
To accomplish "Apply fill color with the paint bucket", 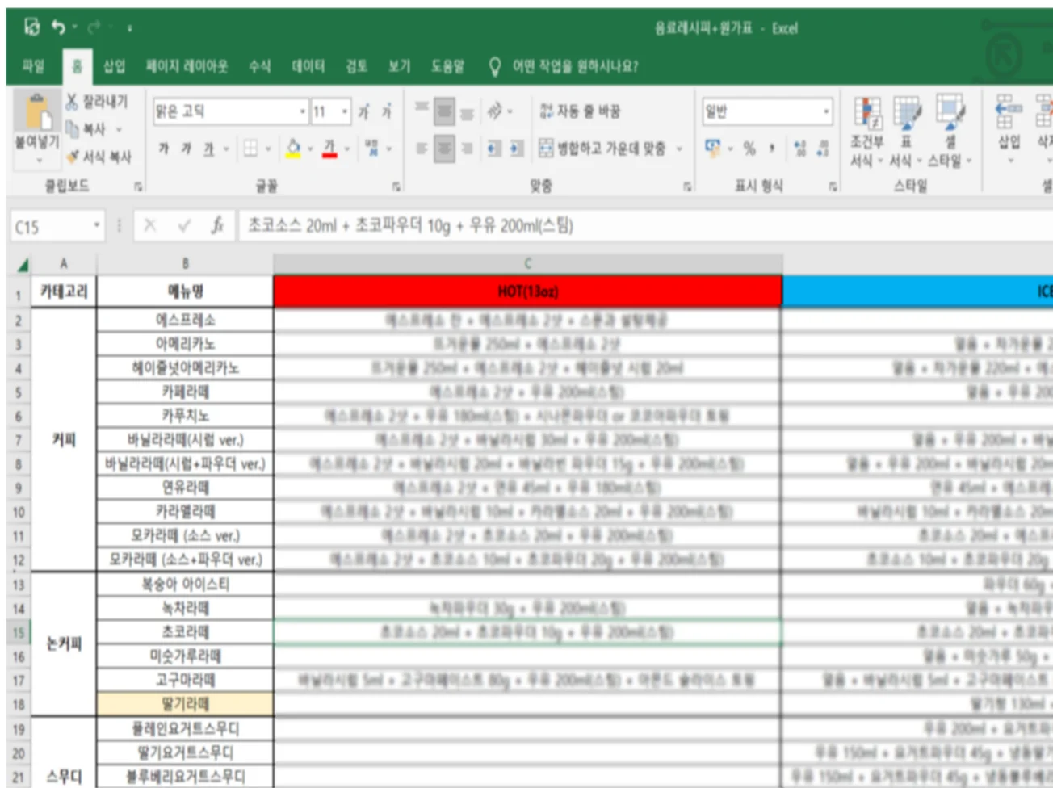I will pyautogui.click(x=293, y=149).
